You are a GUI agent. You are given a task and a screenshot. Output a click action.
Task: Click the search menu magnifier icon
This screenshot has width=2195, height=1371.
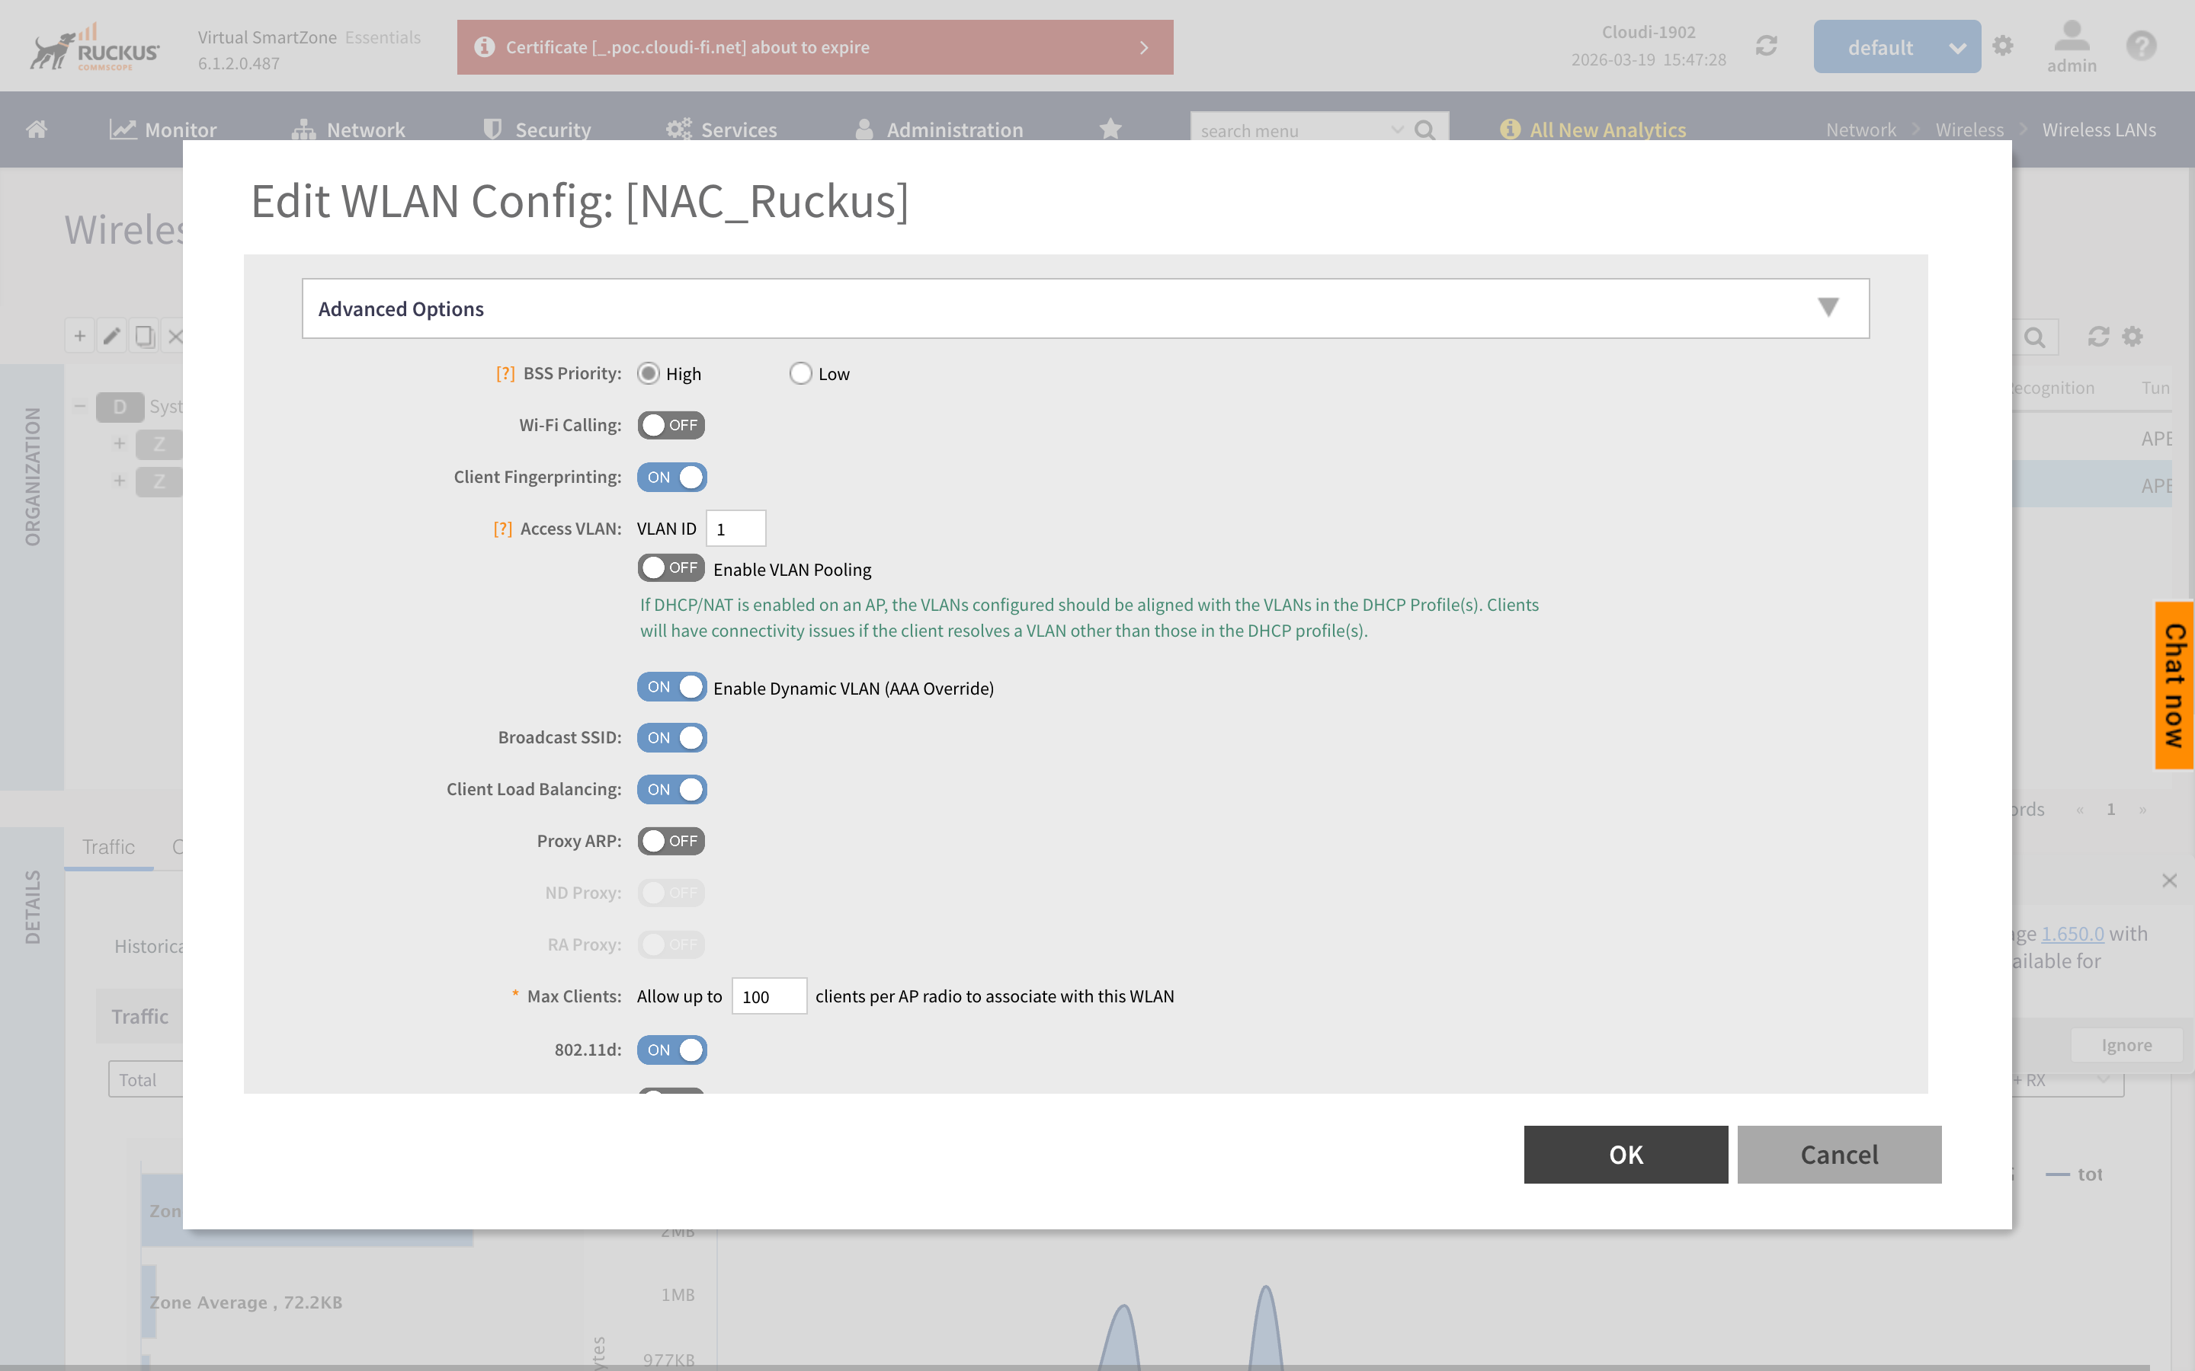click(1425, 130)
